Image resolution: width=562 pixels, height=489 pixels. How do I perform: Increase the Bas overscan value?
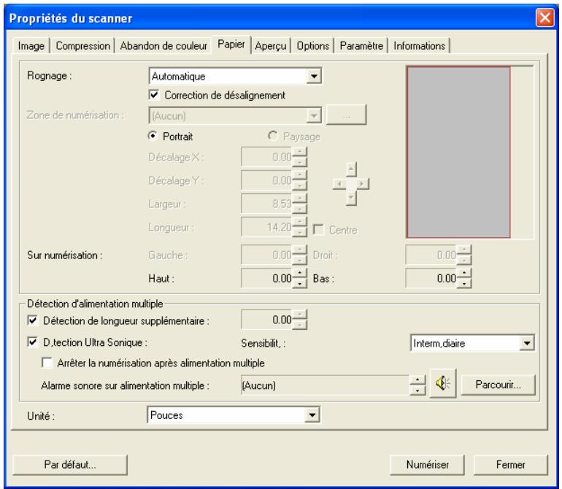point(464,274)
